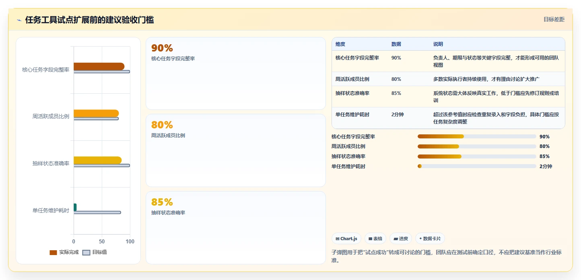Click the chart axis label 核心任务字段完整率
The image size is (581, 280).
(x=46, y=70)
